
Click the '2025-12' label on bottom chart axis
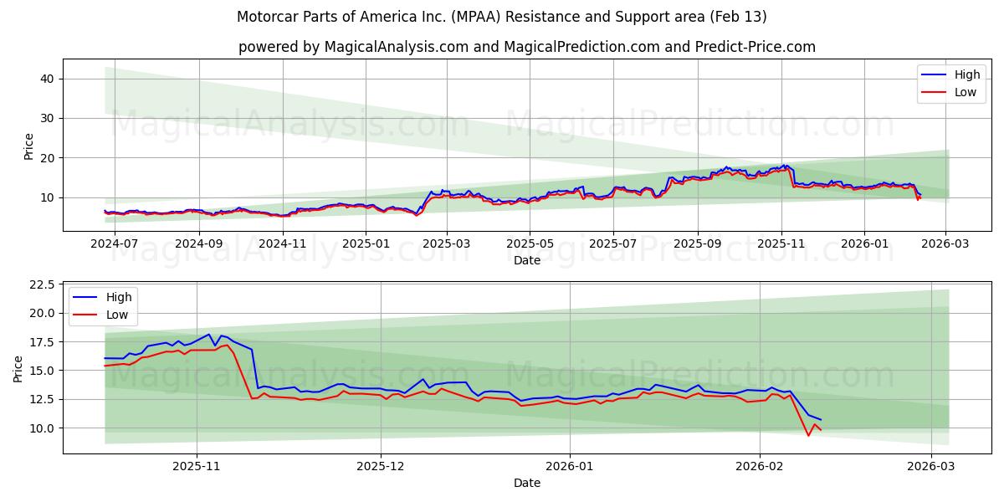(381, 466)
